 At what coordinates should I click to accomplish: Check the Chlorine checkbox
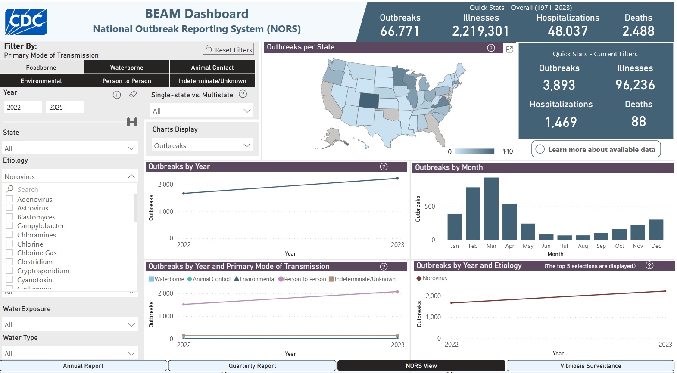coord(9,244)
